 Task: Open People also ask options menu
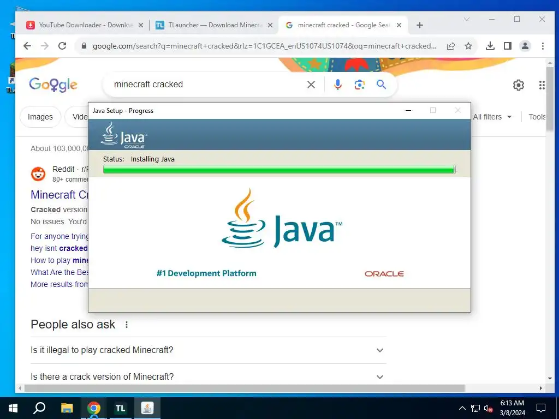pyautogui.click(x=127, y=325)
